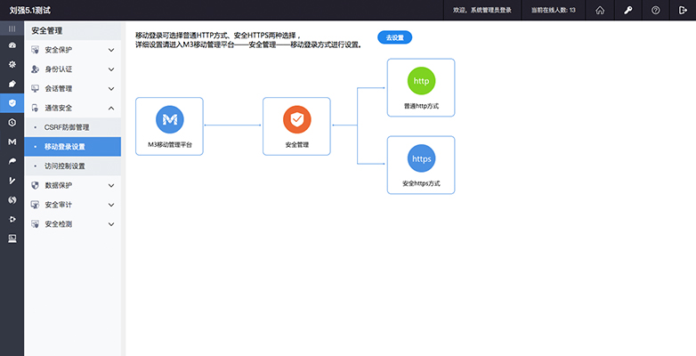
Task: Click the share arrow icon in sidebar
Action: (12, 161)
